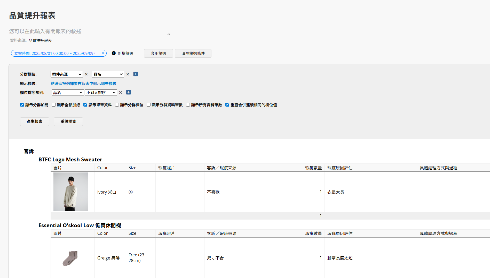This screenshot has height=278, width=490.
Task: Add another grouping field with plus icon
Action: click(136, 74)
